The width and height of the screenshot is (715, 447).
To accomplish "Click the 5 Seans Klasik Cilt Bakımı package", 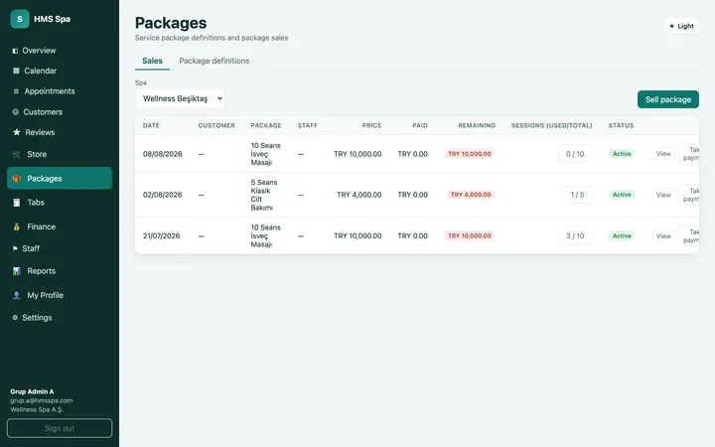I will click(x=264, y=195).
